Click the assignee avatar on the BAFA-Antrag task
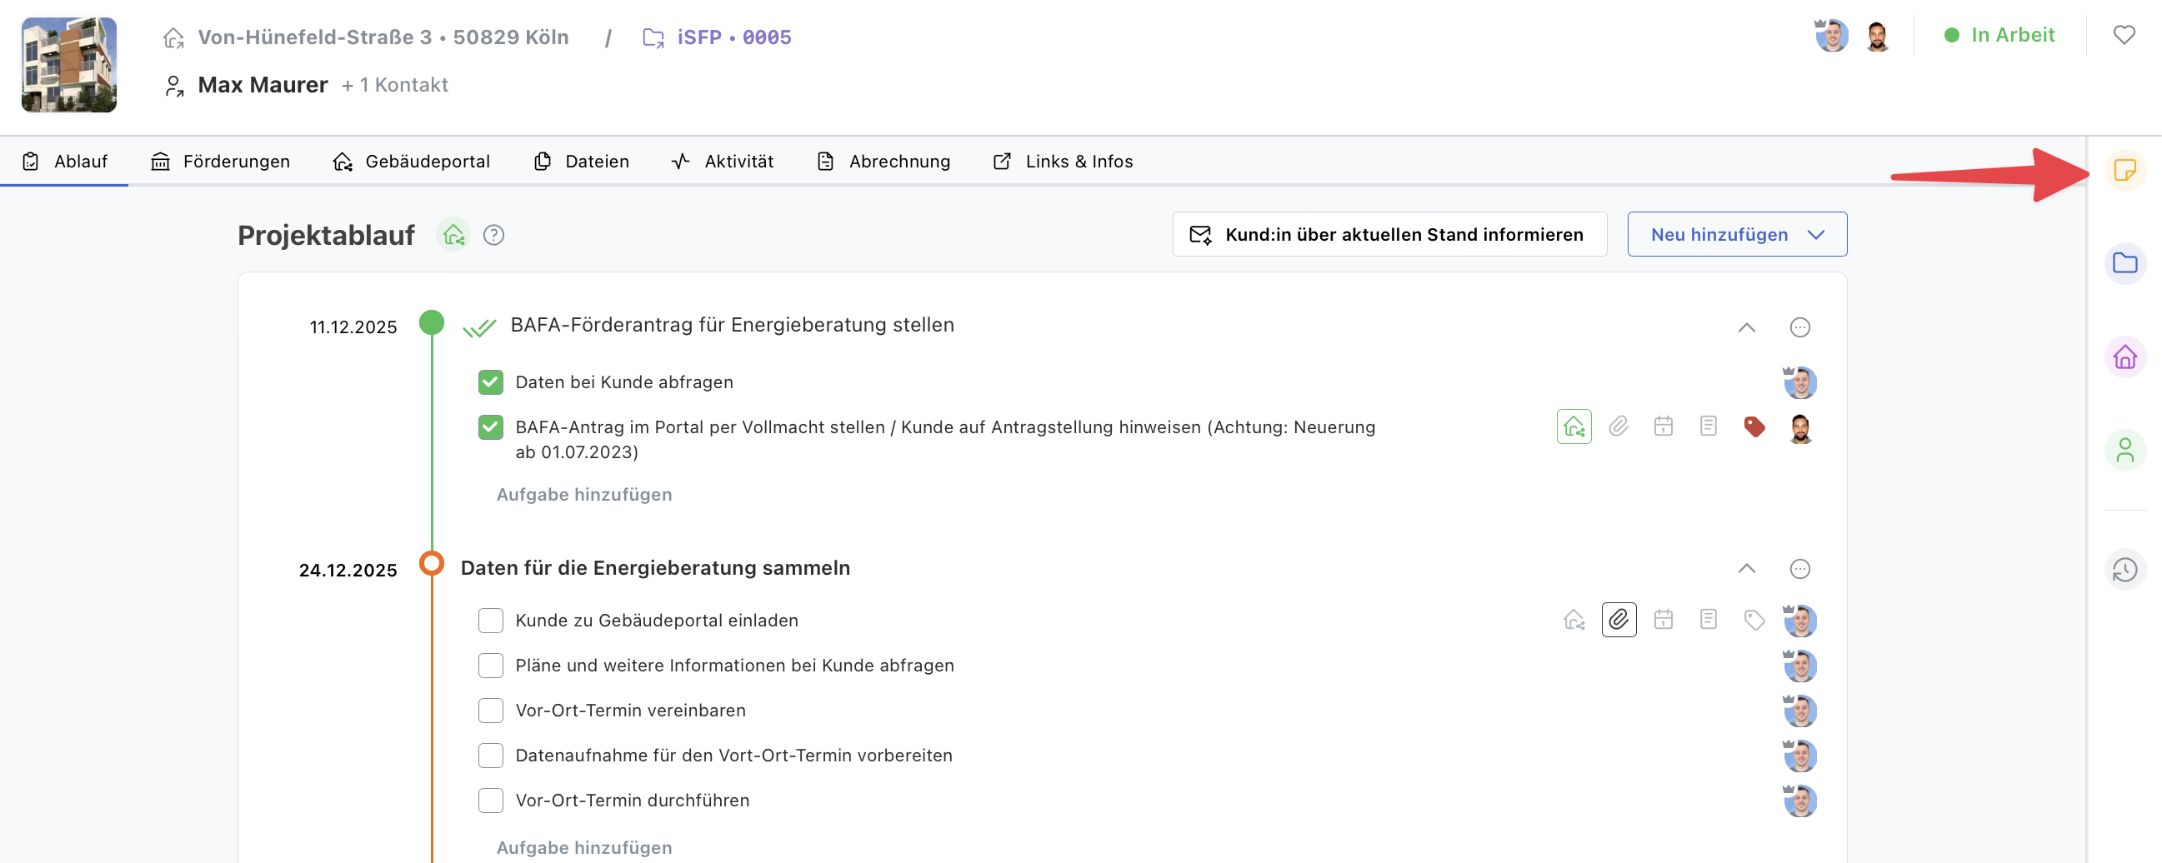The height and width of the screenshot is (863, 2162). tap(1799, 427)
